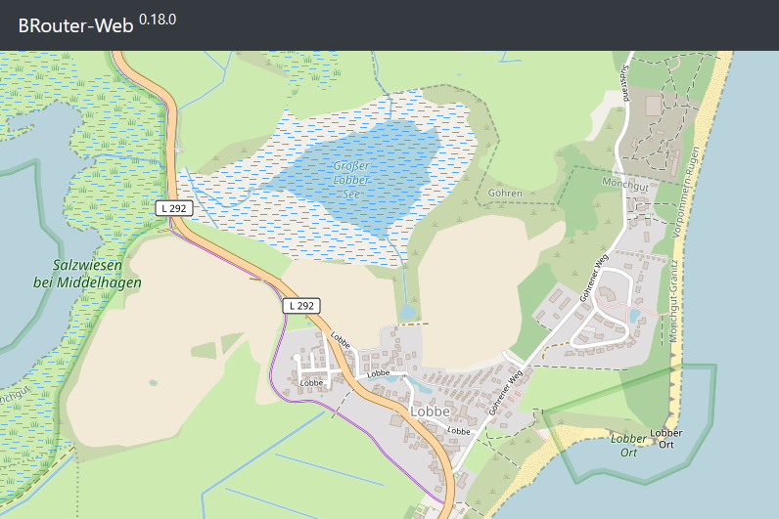Click the lower L 292 road shield near Lobbe

301,306
